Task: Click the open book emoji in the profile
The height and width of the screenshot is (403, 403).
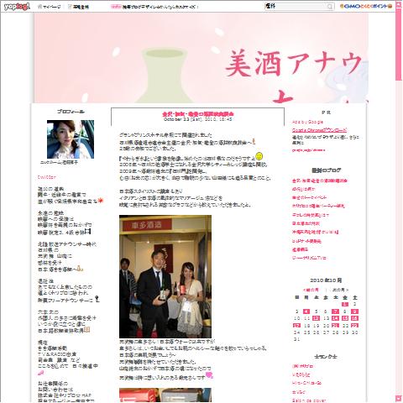Action: point(86,330)
